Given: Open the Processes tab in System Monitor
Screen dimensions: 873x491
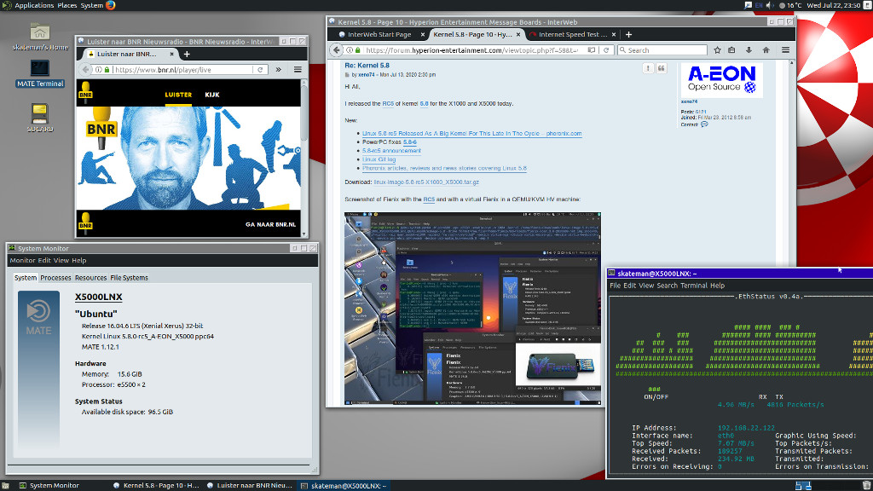Looking at the screenshot, I should coord(55,278).
